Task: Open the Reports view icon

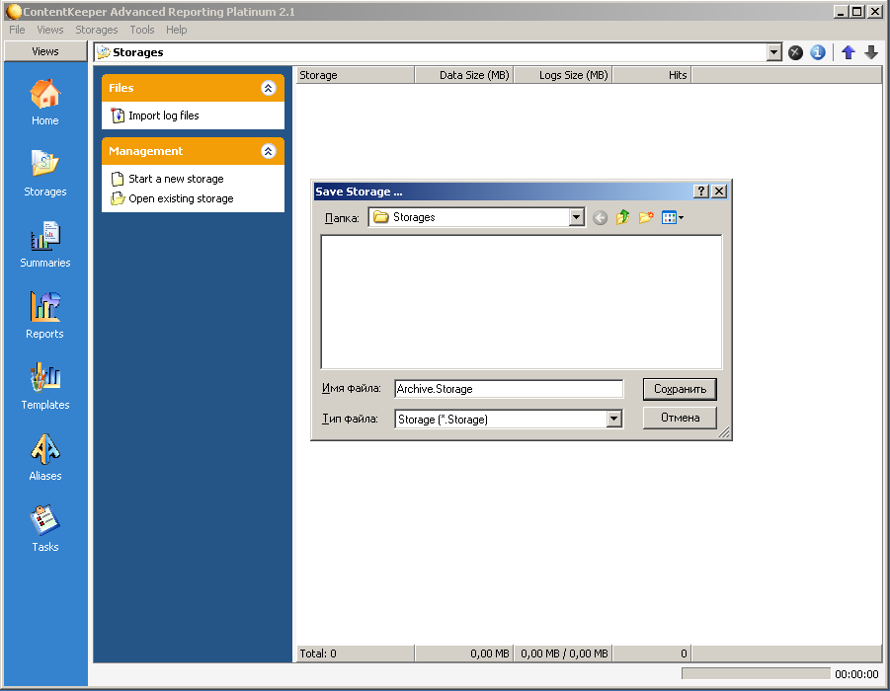Action: point(44,306)
